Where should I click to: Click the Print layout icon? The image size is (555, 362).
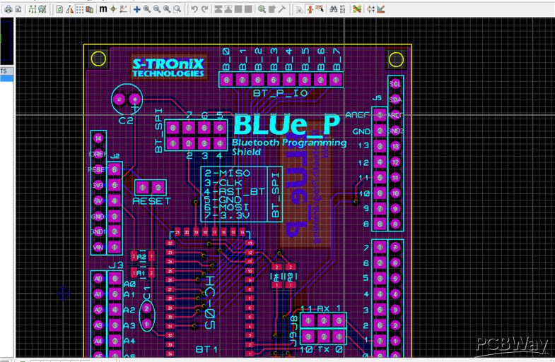[8, 9]
